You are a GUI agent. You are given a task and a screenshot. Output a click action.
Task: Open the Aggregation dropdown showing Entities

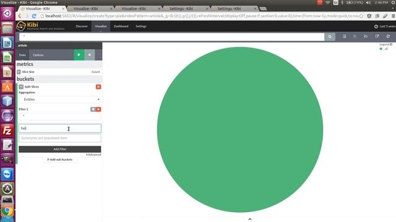[60, 99]
